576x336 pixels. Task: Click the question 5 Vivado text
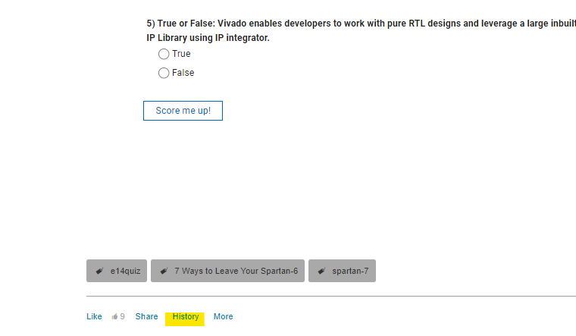tap(361, 30)
